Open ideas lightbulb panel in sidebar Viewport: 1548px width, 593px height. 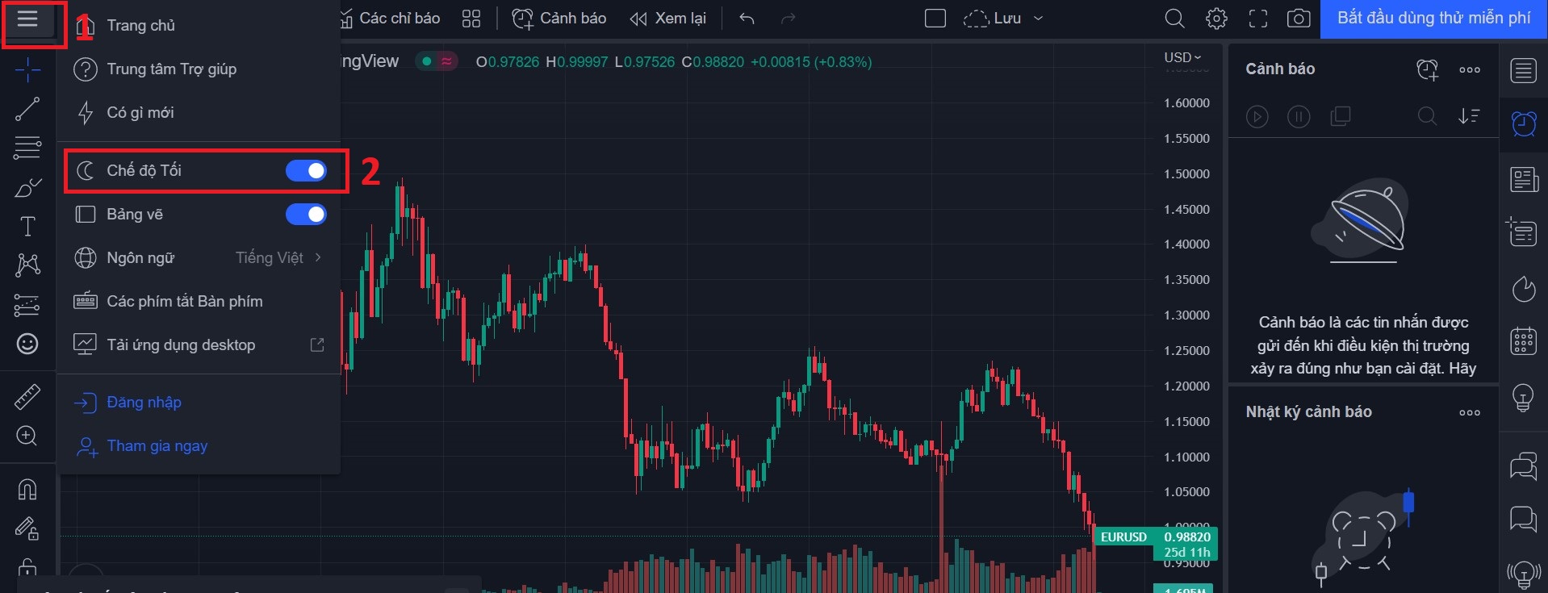(1523, 397)
